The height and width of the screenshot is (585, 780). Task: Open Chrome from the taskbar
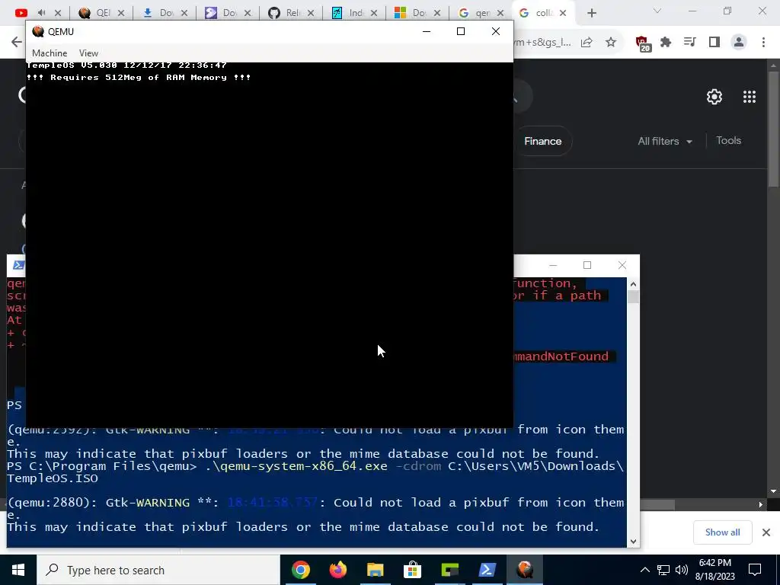[300, 570]
